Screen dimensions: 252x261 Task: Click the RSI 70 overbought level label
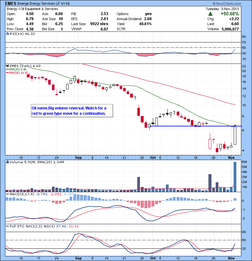tap(244, 42)
